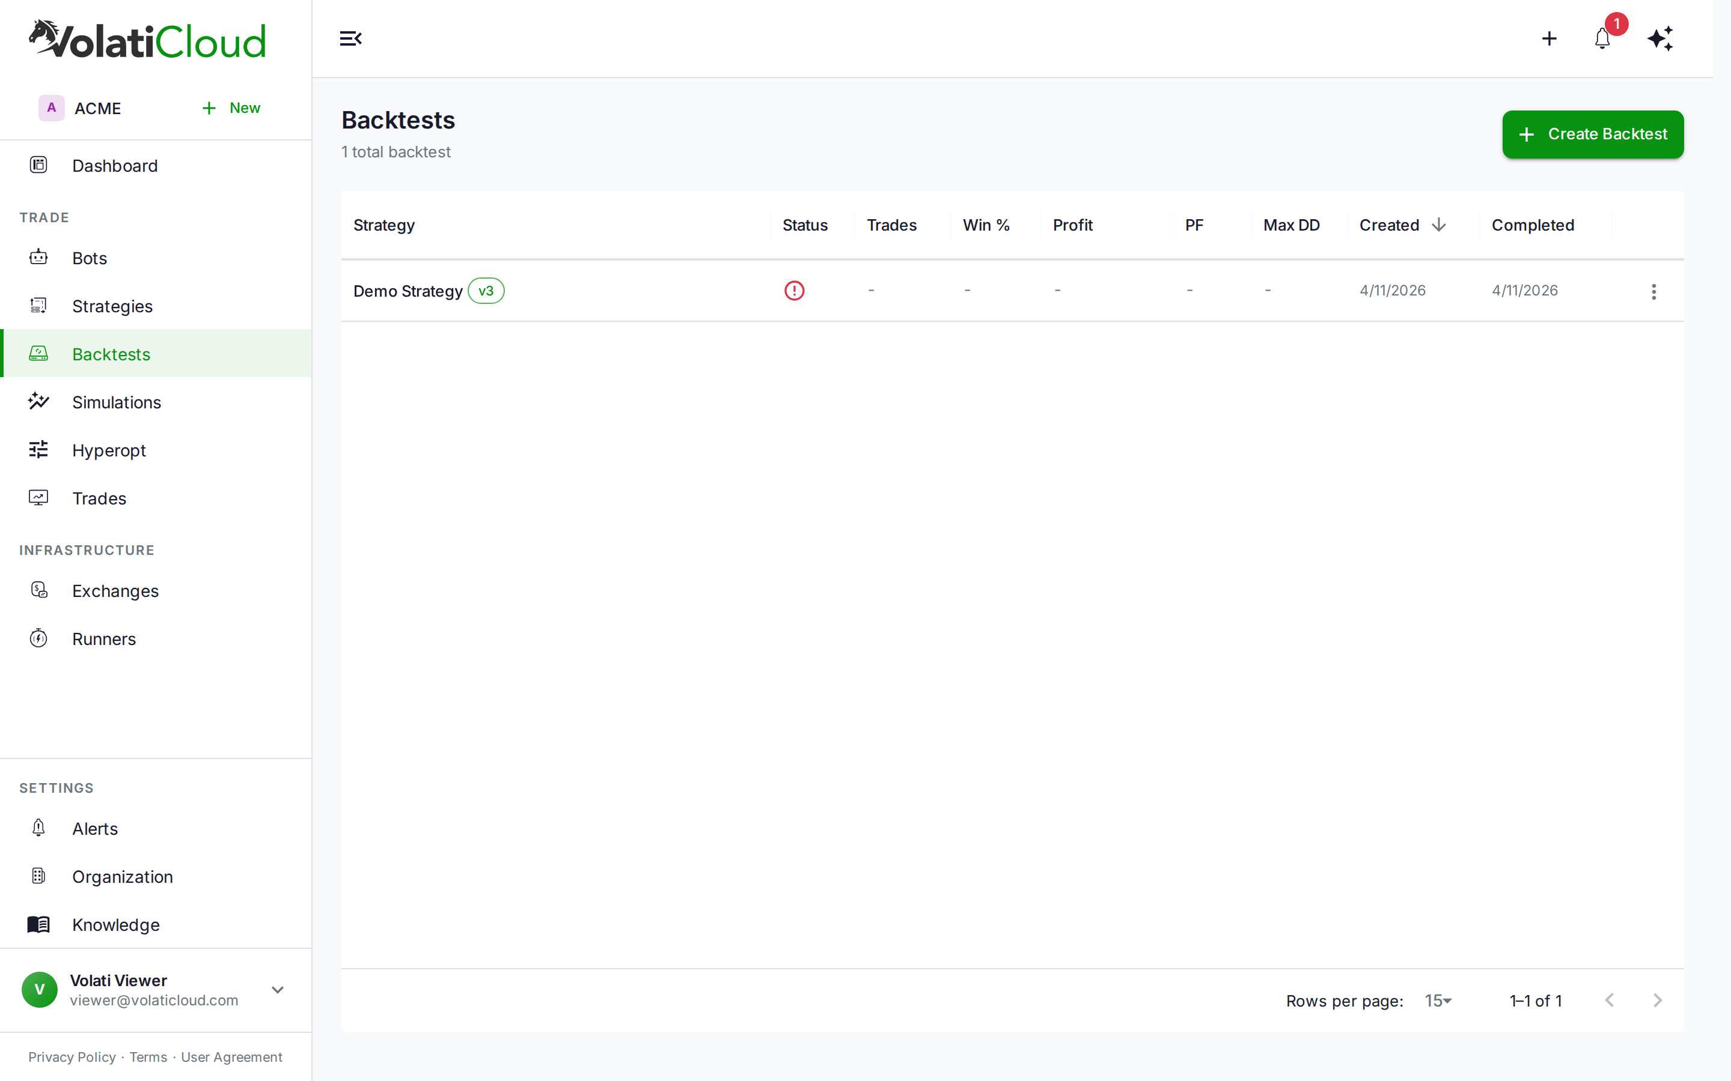
Task: Navigate to Hyperopt
Action: pyautogui.click(x=156, y=450)
